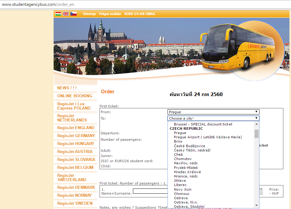This screenshot has width=291, height=209.
Task: Choose the Czech flag language icon
Action: pyautogui.click(x=74, y=14)
